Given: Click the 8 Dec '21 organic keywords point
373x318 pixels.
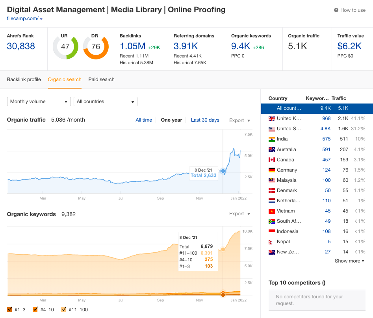Looking at the screenshot, I should pyautogui.click(x=223, y=249).
